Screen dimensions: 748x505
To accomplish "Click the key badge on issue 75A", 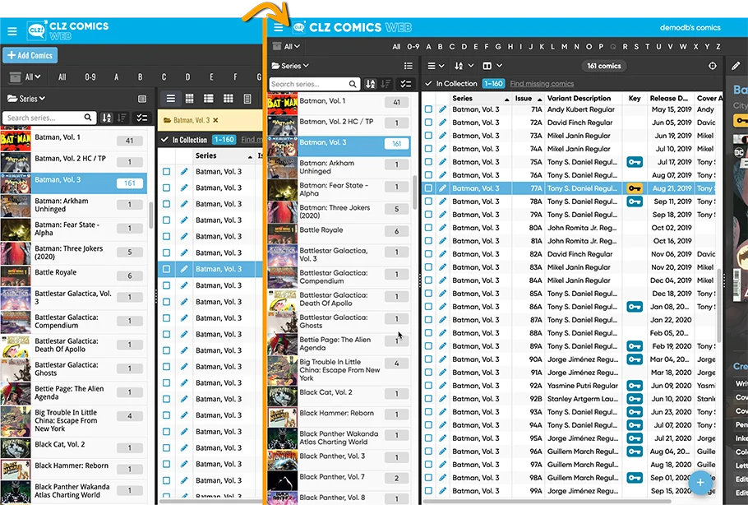I will click(635, 162).
